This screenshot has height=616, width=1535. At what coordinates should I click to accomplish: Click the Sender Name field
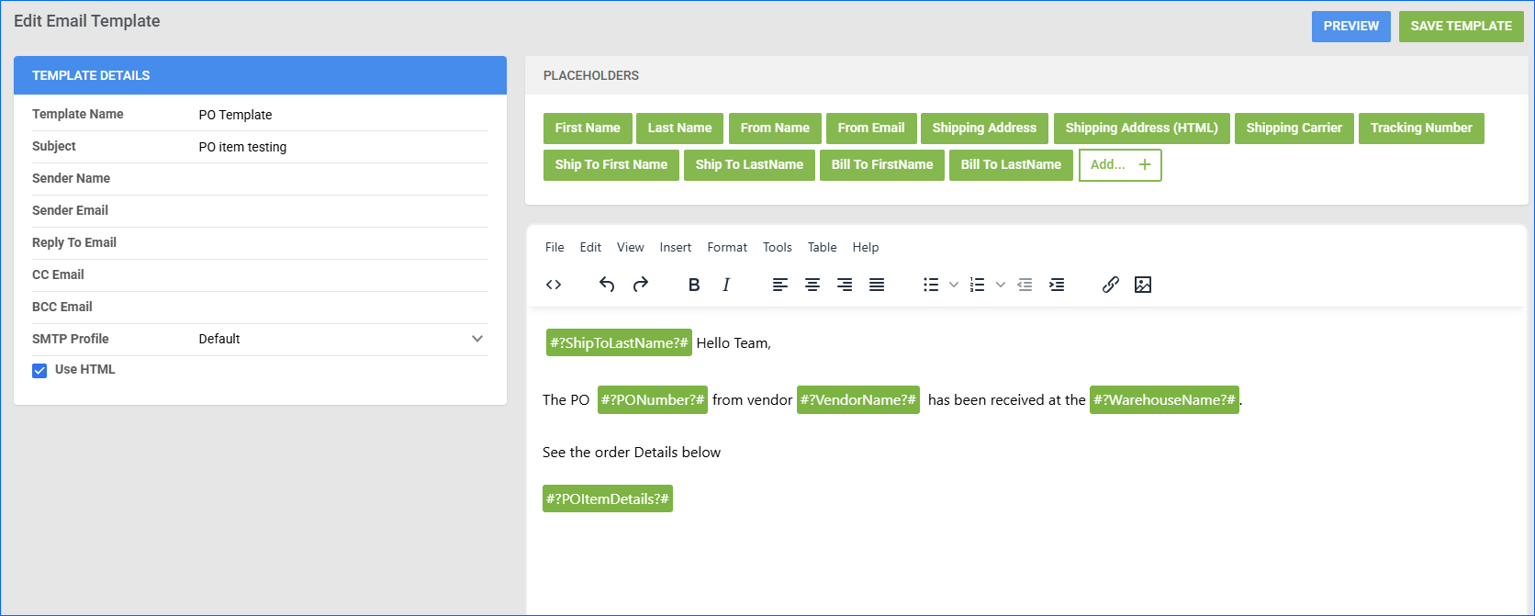pos(343,179)
